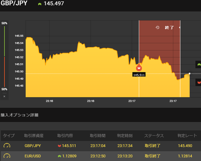Click the 終了 label in the red zone

coord(169,28)
